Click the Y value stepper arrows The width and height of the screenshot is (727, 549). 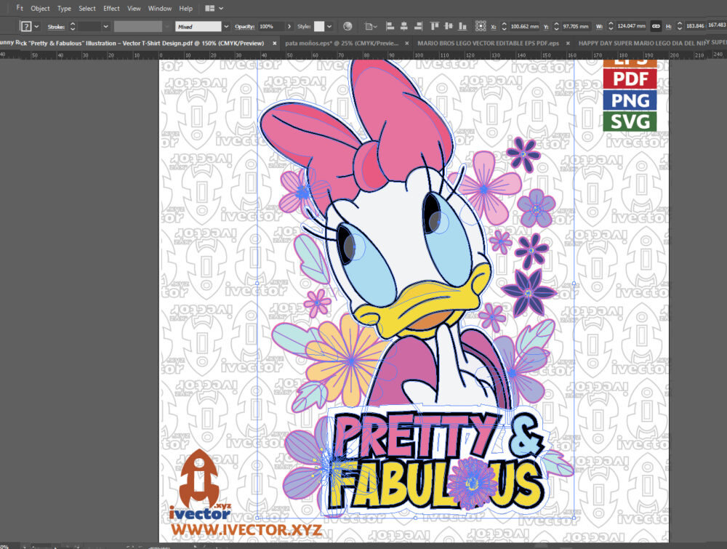pyautogui.click(x=556, y=26)
